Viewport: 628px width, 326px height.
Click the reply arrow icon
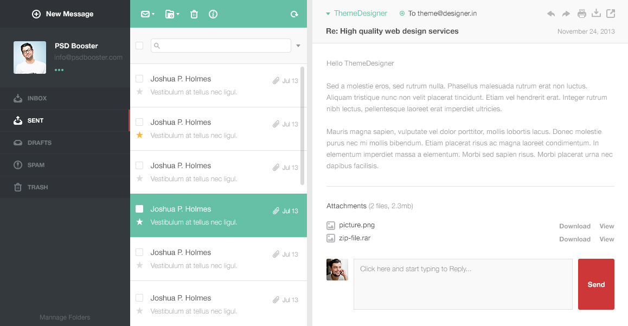pos(551,14)
